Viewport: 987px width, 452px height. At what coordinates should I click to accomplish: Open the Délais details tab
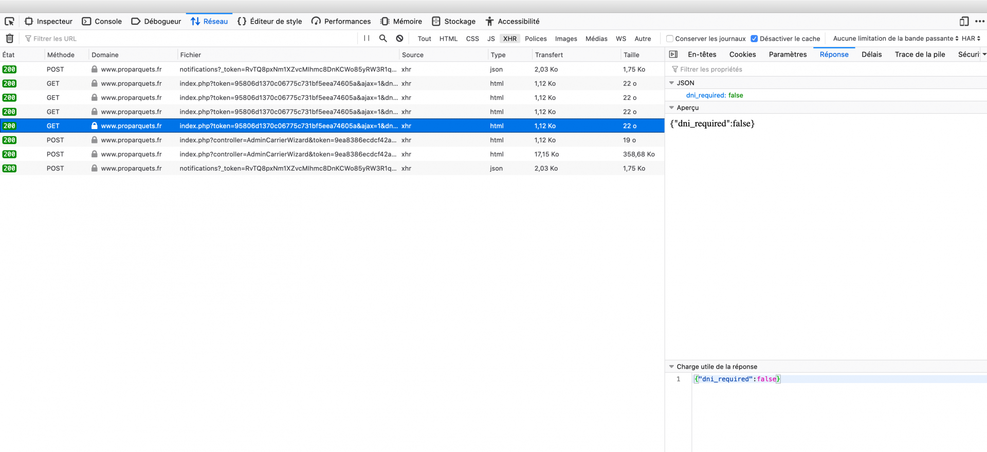click(x=871, y=55)
